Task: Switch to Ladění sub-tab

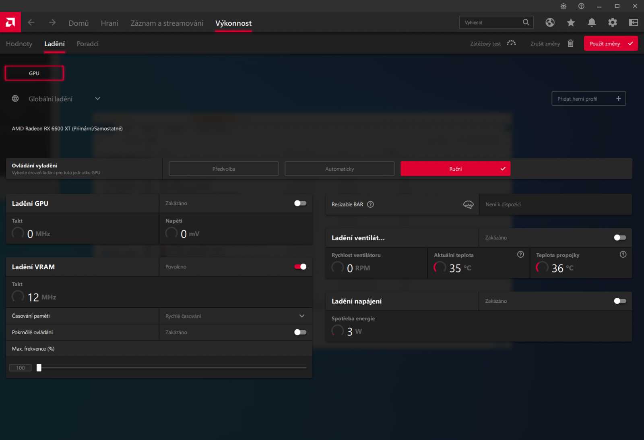Action: (54, 43)
